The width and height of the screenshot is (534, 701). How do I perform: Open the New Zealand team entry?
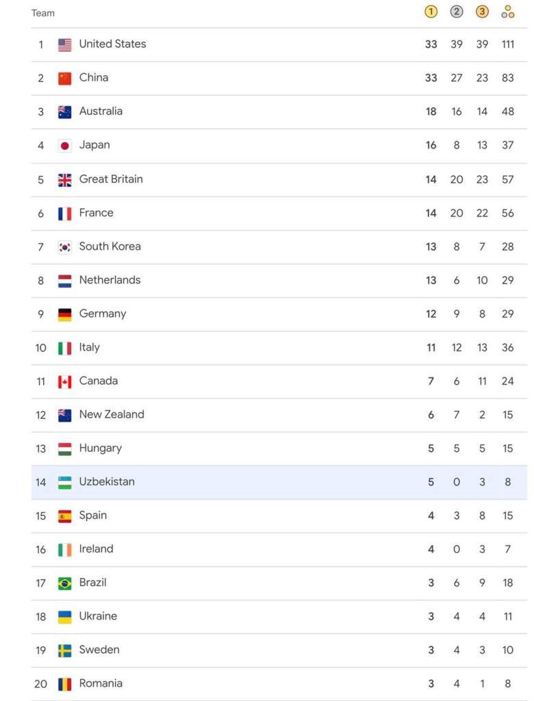coord(112,414)
